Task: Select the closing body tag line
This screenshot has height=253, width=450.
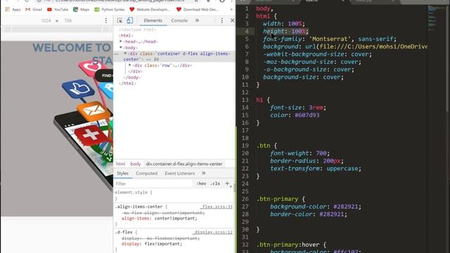Action: [x=132, y=77]
